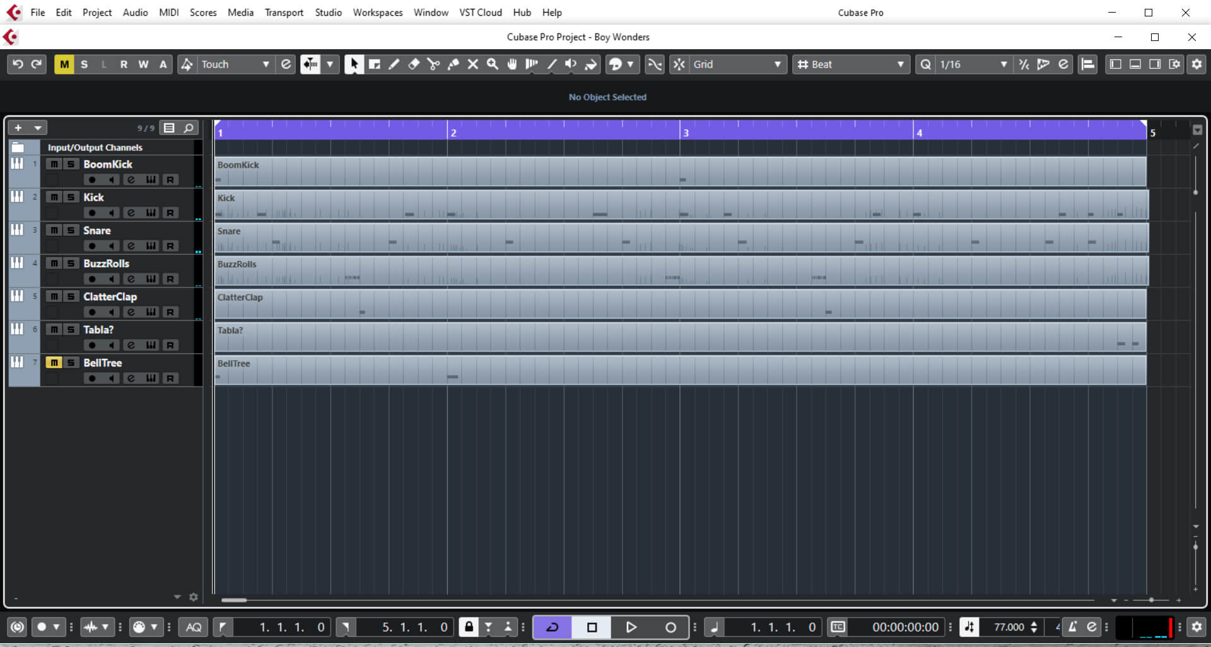
Task: Select the Mute X tool
Action: pos(472,64)
